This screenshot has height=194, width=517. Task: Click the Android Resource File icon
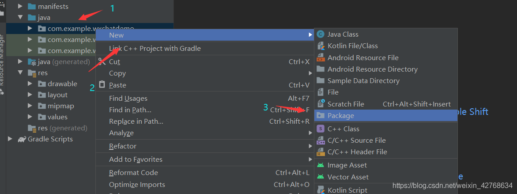(x=321, y=58)
